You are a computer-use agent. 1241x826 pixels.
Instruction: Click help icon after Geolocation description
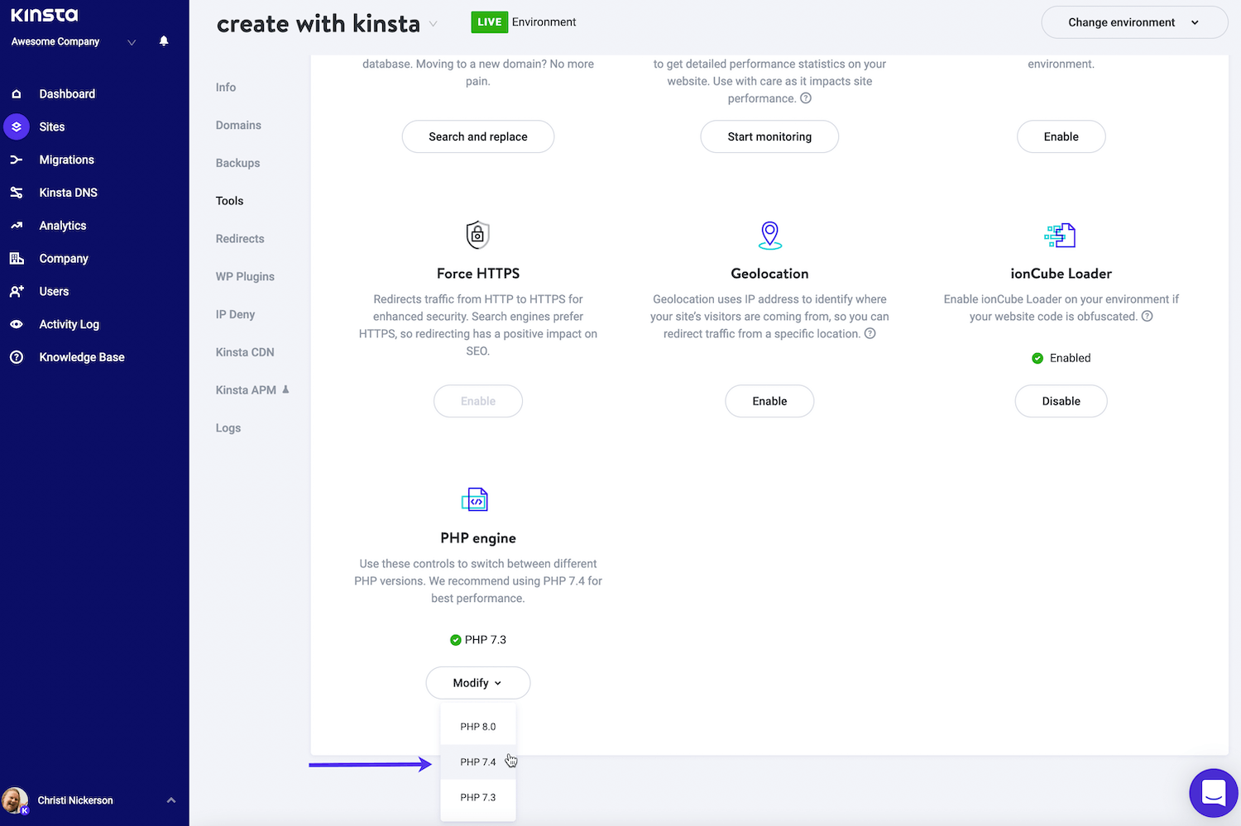(870, 334)
